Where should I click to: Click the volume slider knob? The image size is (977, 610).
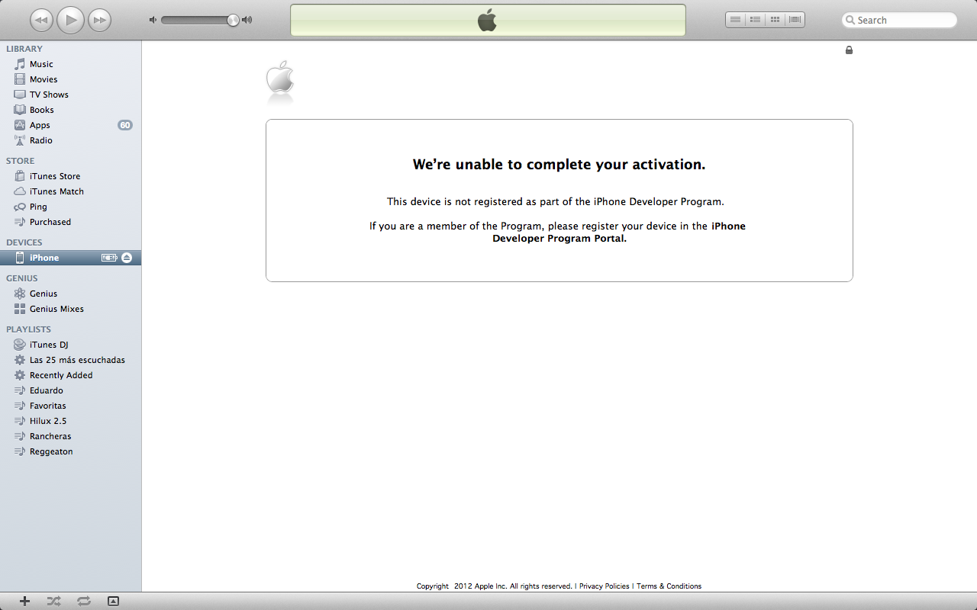click(x=233, y=20)
